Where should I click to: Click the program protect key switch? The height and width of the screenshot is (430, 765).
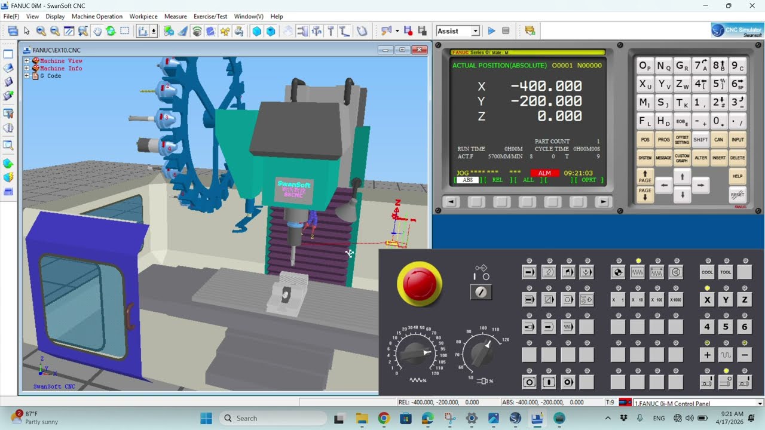tap(481, 291)
